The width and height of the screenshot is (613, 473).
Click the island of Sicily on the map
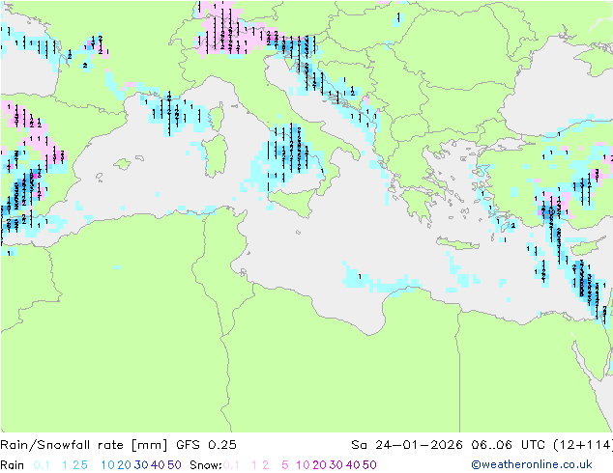click(x=294, y=201)
